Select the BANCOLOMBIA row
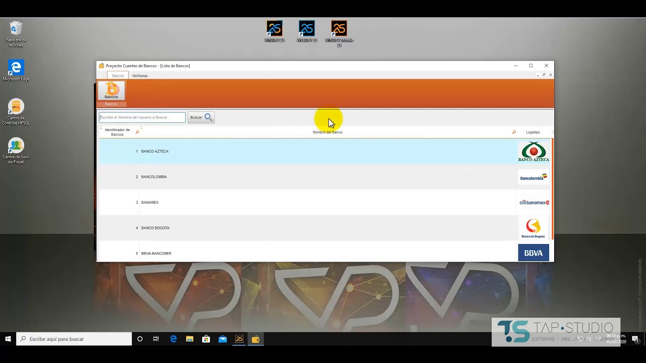This screenshot has height=363, width=646. click(x=325, y=177)
